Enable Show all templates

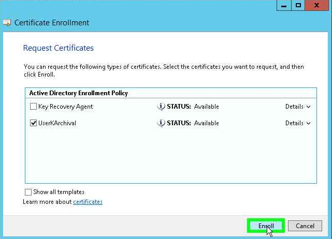28,192
